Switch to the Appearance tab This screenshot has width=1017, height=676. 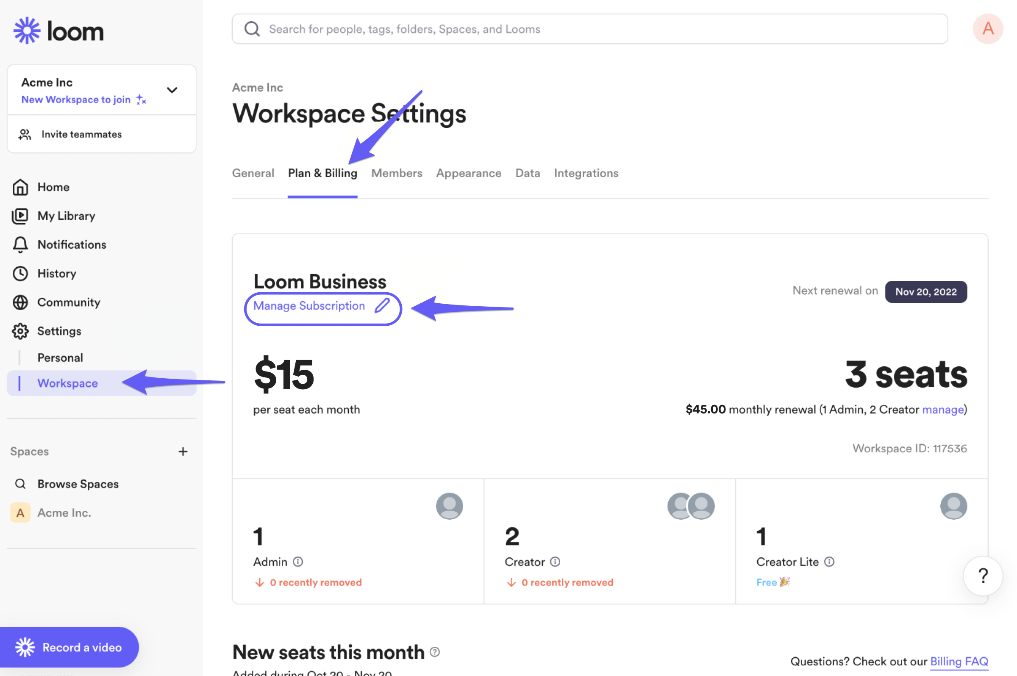469,173
